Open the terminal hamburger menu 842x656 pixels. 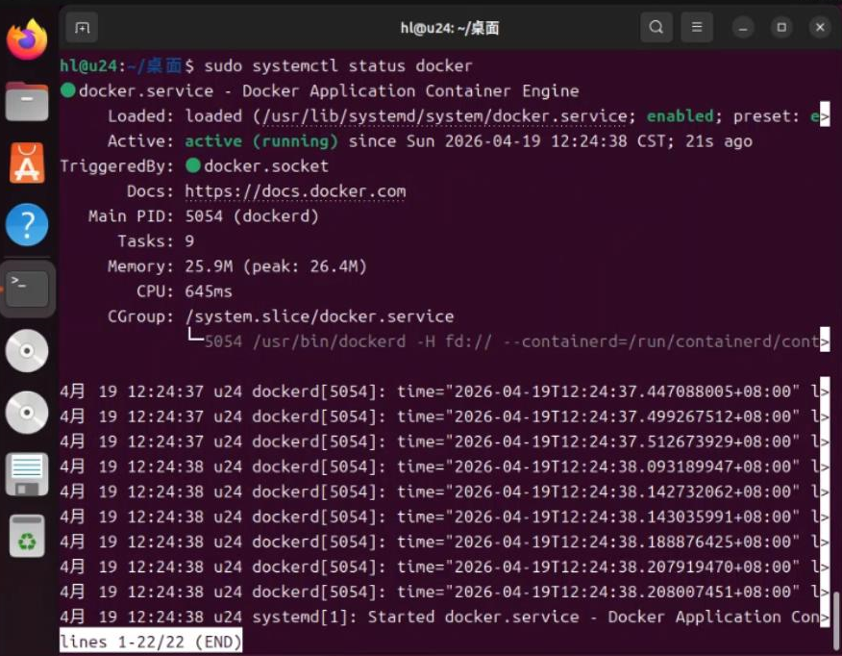point(697,27)
